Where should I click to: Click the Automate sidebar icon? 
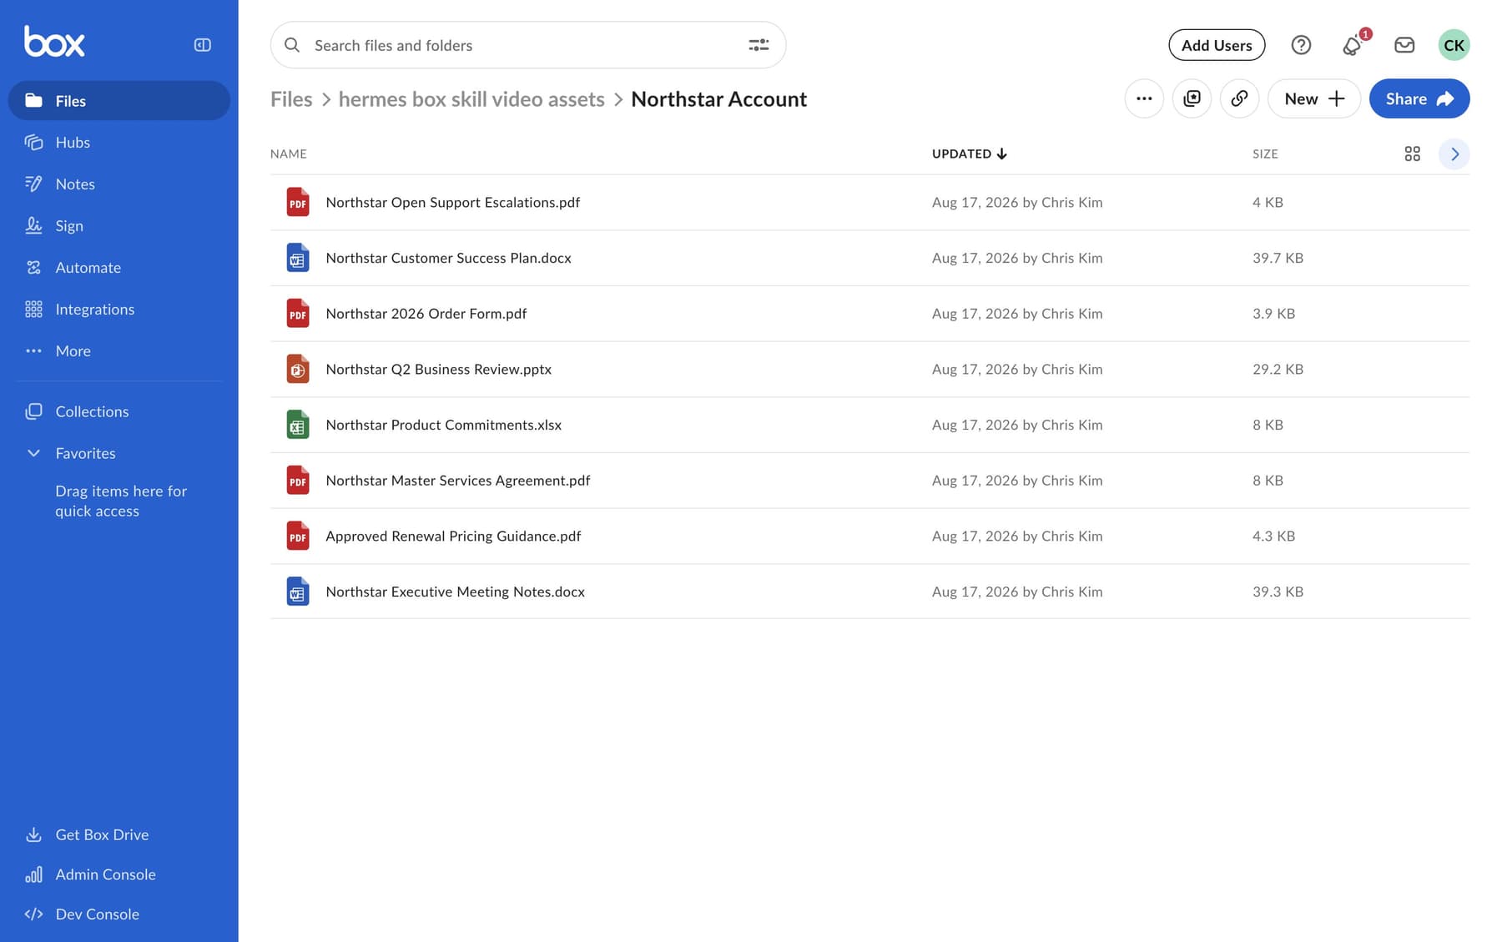(x=33, y=268)
